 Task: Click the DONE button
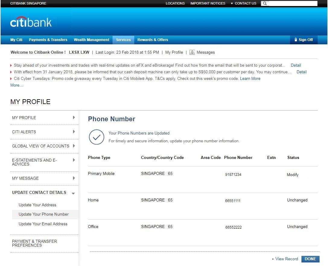310,259
